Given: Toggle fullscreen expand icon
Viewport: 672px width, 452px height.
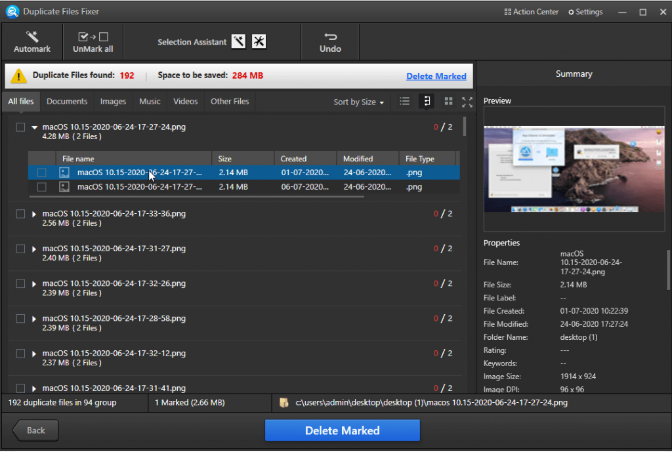Looking at the screenshot, I should click(x=467, y=102).
